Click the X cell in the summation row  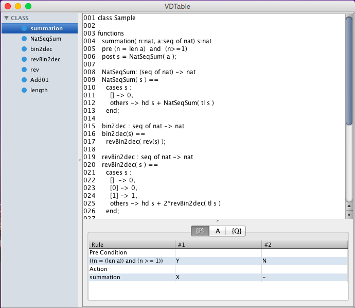tap(218, 277)
